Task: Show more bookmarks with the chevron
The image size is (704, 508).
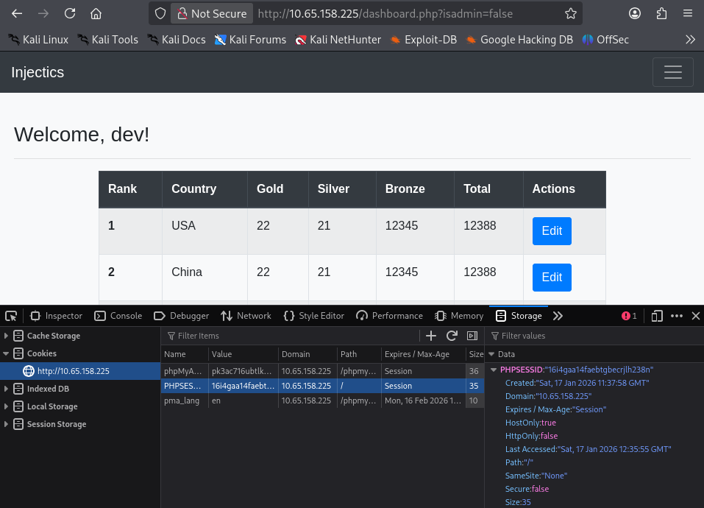Action: [x=690, y=40]
